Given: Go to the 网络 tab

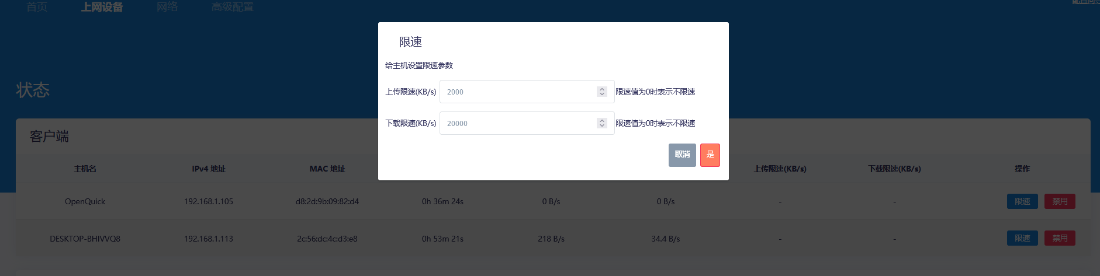Looking at the screenshot, I should (x=167, y=7).
